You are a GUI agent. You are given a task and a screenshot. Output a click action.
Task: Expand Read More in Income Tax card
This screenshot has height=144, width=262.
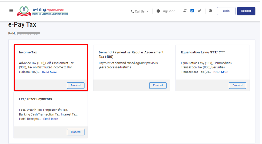(x=49, y=72)
